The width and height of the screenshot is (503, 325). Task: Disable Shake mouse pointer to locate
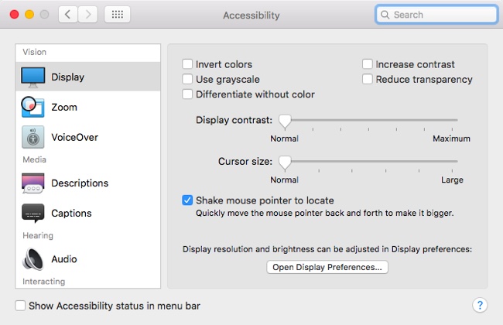click(187, 200)
